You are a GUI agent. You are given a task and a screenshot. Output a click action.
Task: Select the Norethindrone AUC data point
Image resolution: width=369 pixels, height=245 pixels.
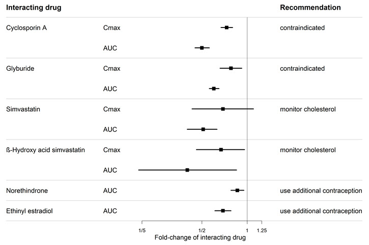tap(237, 190)
